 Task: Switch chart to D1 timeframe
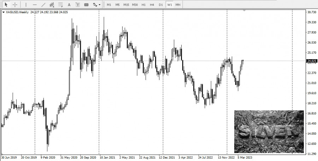tap(161, 5)
